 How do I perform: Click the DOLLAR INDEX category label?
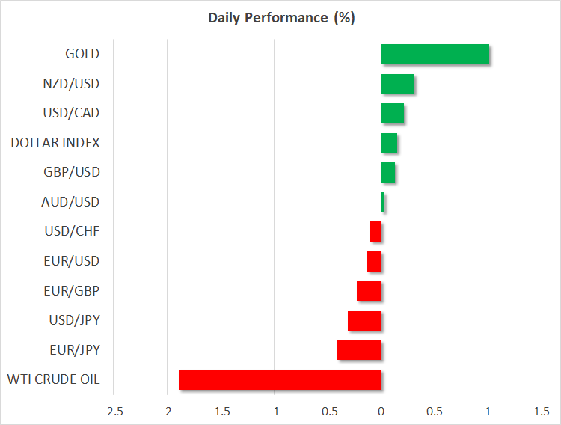(x=55, y=142)
